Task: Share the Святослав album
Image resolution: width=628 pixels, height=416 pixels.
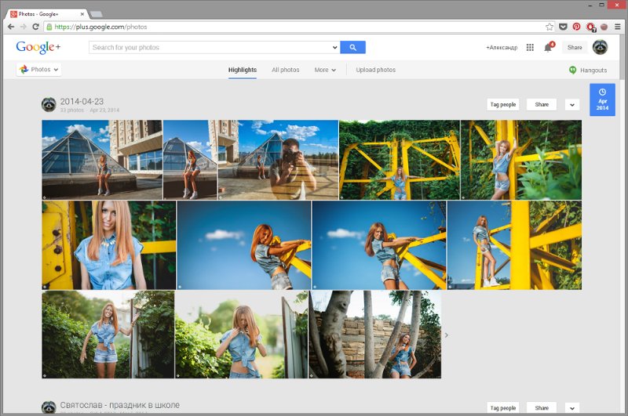Action: pos(542,408)
